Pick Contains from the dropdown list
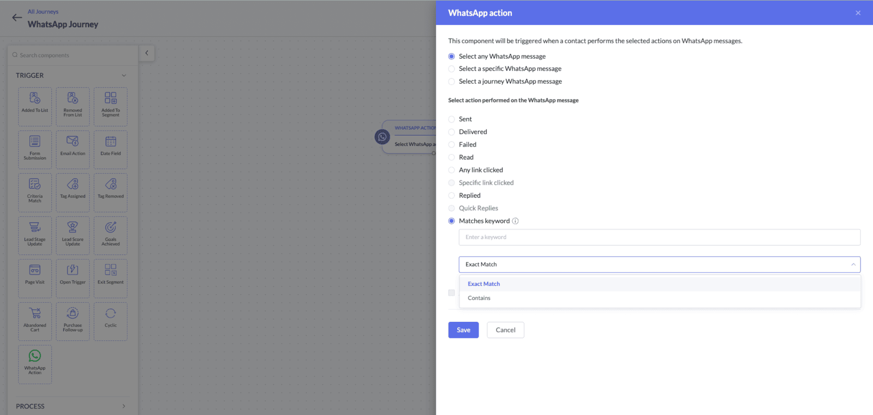Screen dimensions: 873x415 pos(660,298)
